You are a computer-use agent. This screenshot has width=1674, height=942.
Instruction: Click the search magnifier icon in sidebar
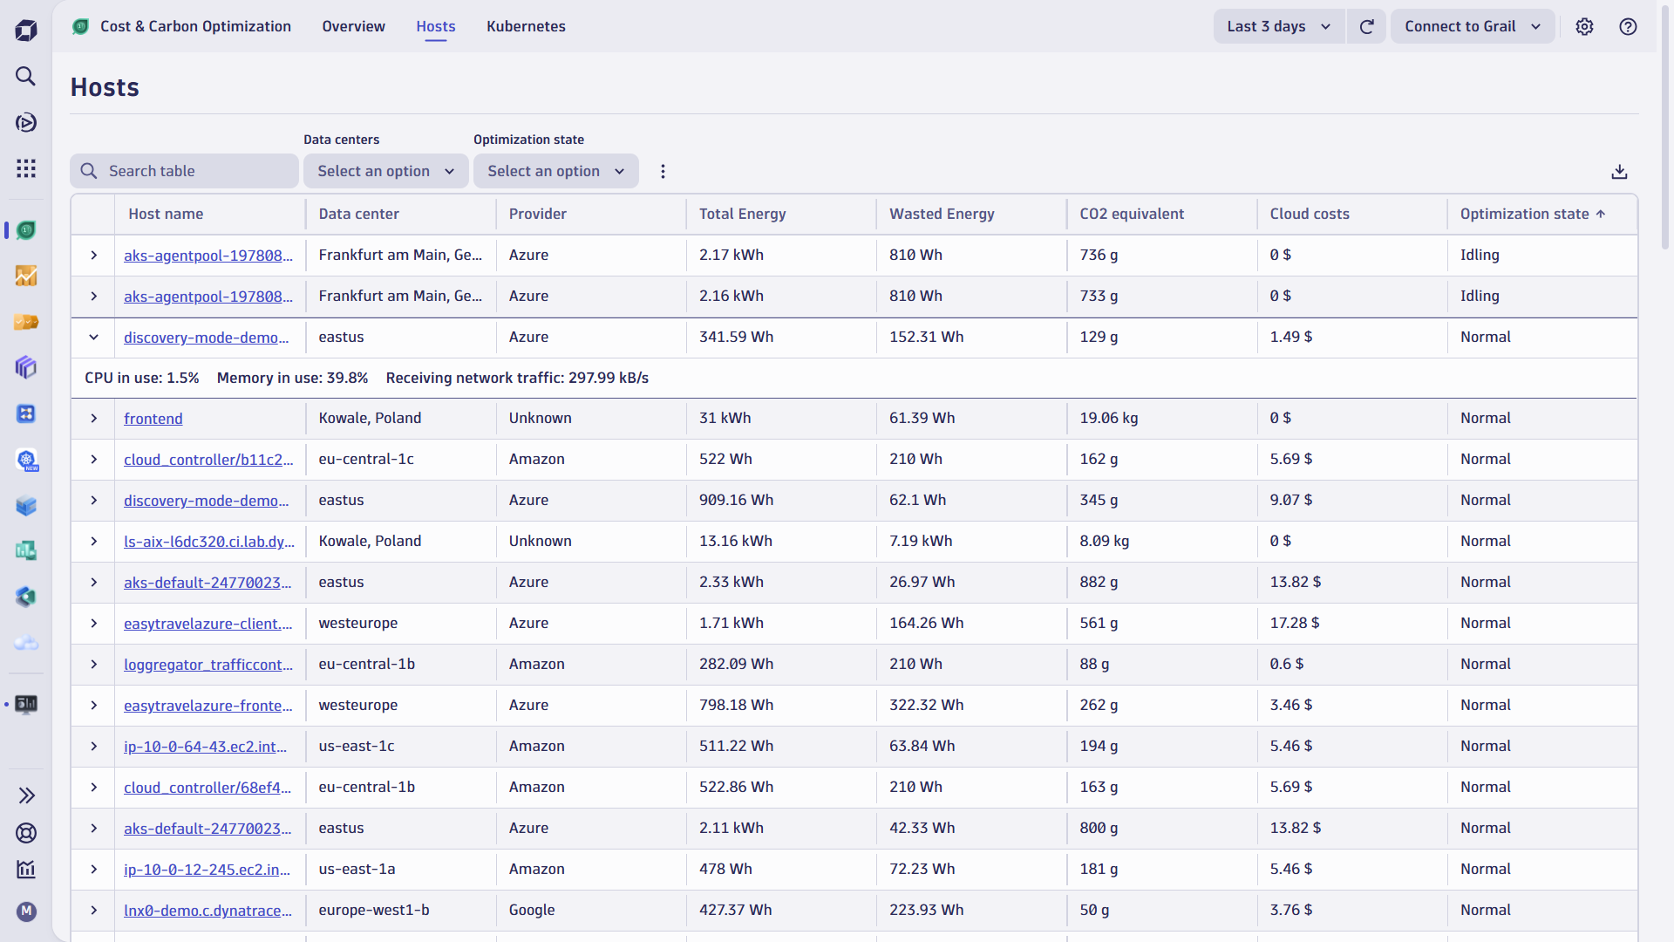(x=25, y=76)
